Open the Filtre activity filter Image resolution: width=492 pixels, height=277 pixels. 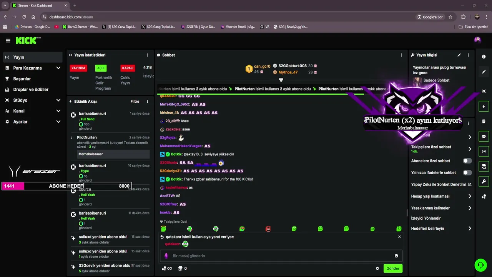pyautogui.click(x=135, y=102)
